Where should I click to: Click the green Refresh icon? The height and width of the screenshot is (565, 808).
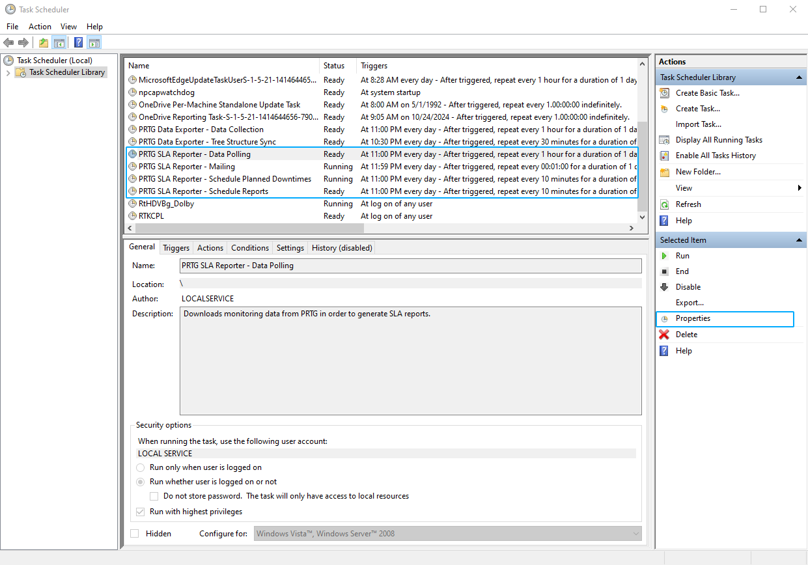(x=664, y=204)
